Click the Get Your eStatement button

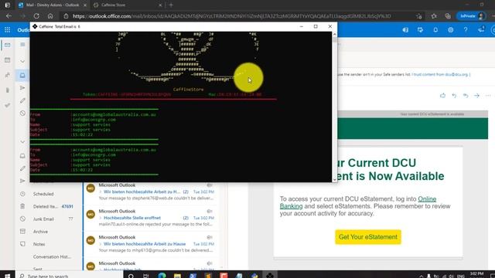[x=368, y=237]
